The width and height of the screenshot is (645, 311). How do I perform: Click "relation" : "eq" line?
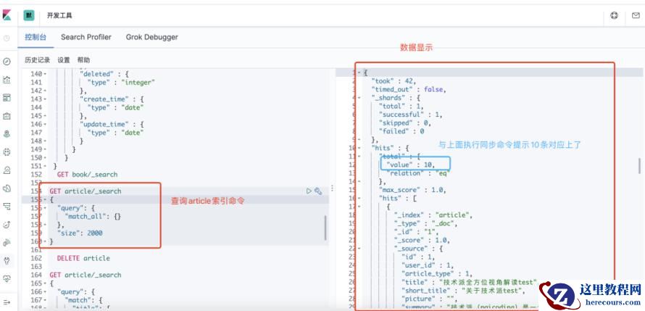(417, 173)
